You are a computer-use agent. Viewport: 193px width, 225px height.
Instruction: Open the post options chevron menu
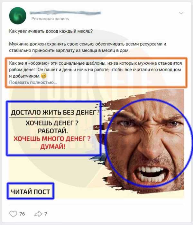click(x=181, y=13)
